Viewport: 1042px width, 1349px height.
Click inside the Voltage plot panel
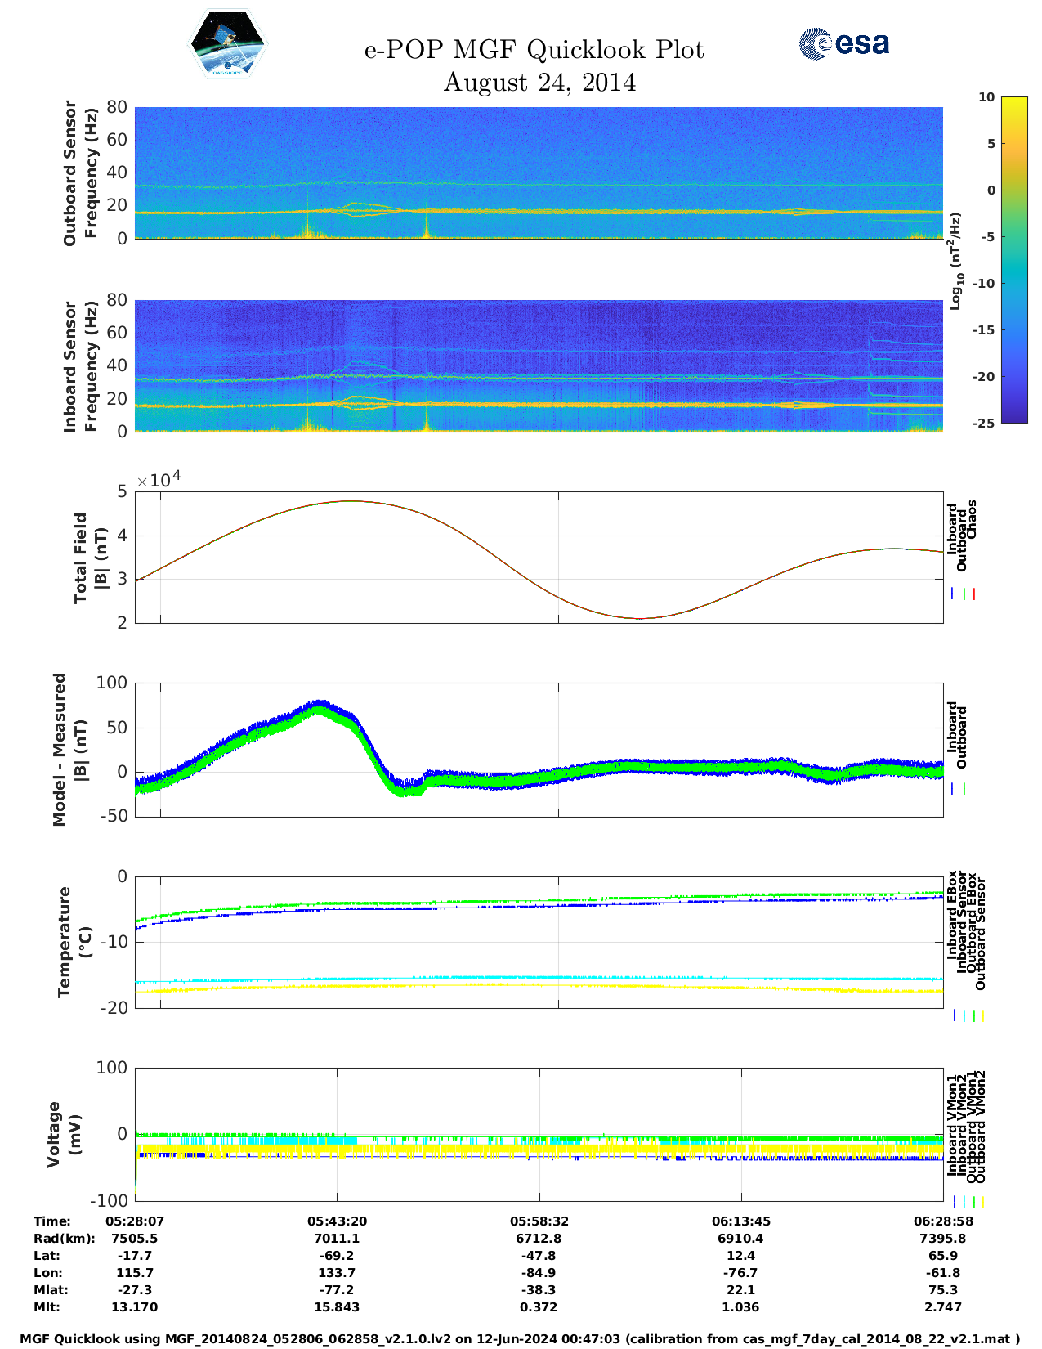(539, 1134)
